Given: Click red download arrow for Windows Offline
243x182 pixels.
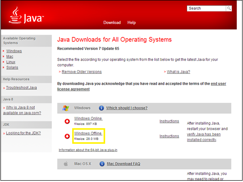Looking at the screenshot, I should point(67,136).
